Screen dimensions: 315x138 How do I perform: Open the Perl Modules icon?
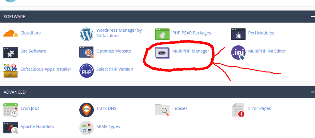click(238, 34)
